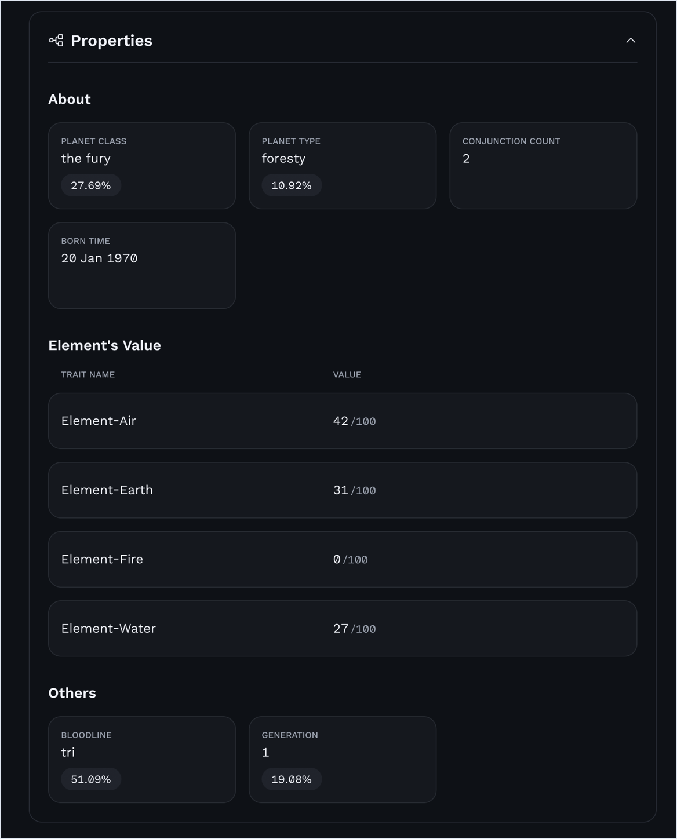Screen dimensions: 677x839
Task: Select the Planet Class card
Action: [142, 166]
